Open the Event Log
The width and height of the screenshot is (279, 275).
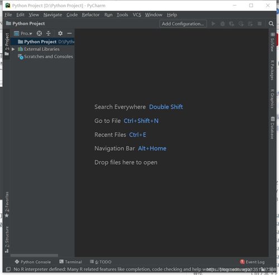(252, 262)
